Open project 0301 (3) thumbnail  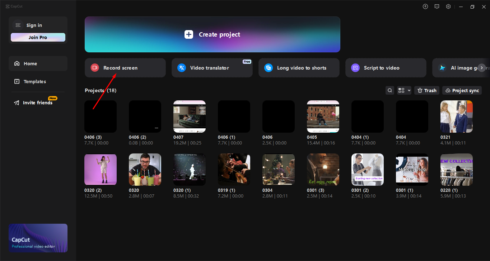[x=323, y=170]
